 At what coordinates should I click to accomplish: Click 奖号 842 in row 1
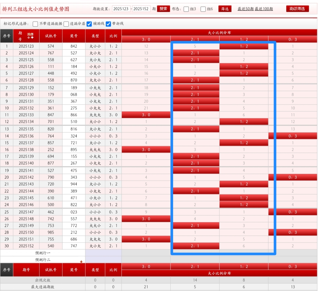[74, 46]
